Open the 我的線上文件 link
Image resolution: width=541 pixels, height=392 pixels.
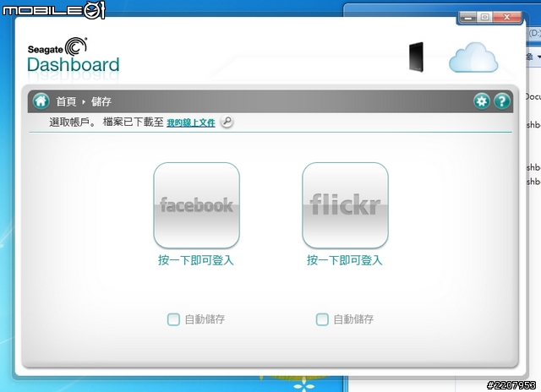pos(191,122)
